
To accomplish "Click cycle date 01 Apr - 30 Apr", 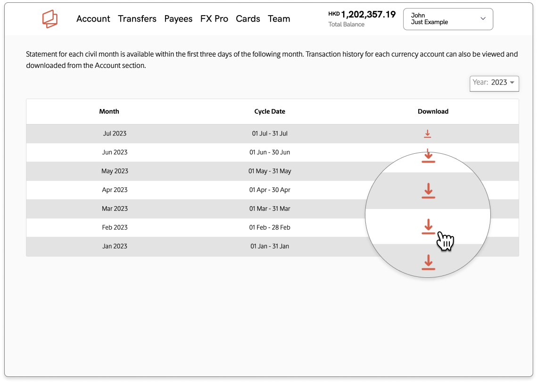I will pos(270,190).
